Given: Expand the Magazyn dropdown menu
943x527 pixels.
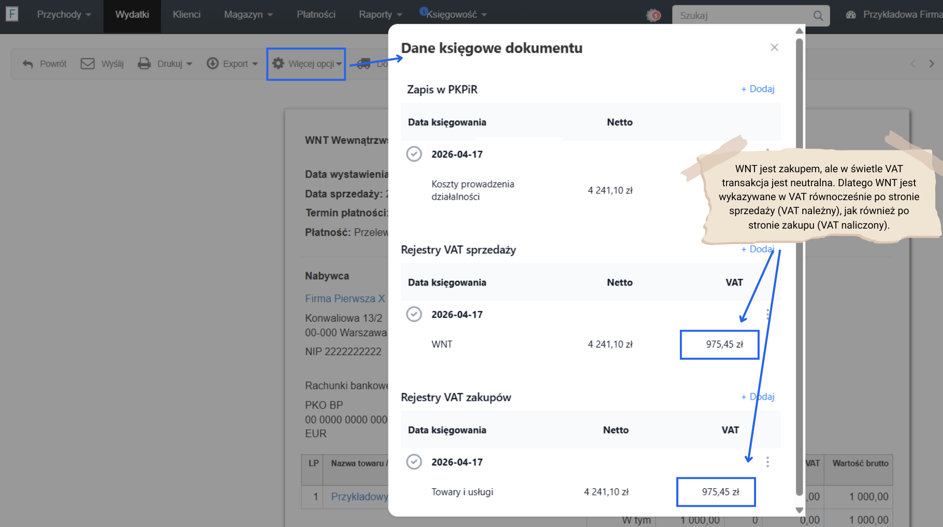Looking at the screenshot, I should pyautogui.click(x=248, y=14).
